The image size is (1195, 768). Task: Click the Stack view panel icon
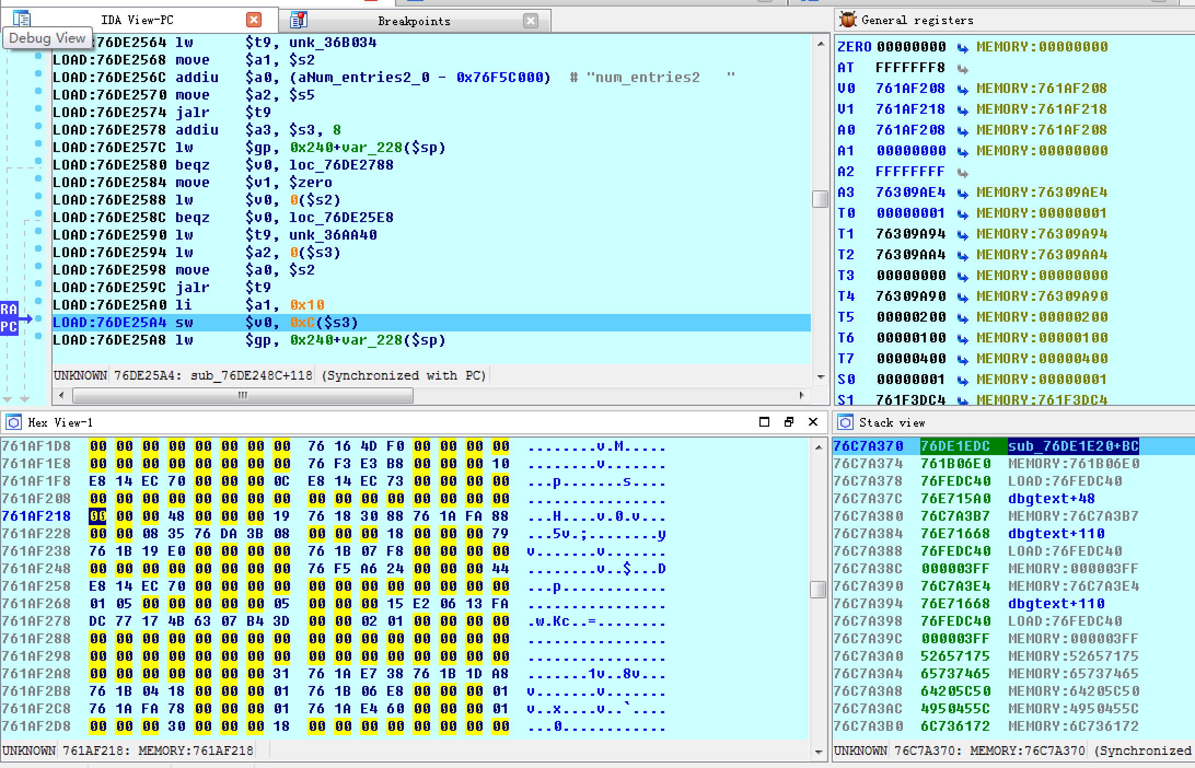point(845,422)
